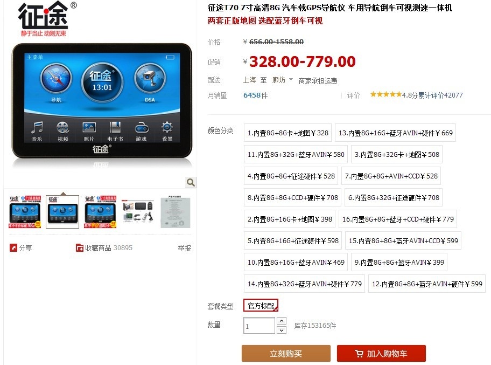
Task: Click the magnifier zoom icon on product image
Action: coord(191,182)
